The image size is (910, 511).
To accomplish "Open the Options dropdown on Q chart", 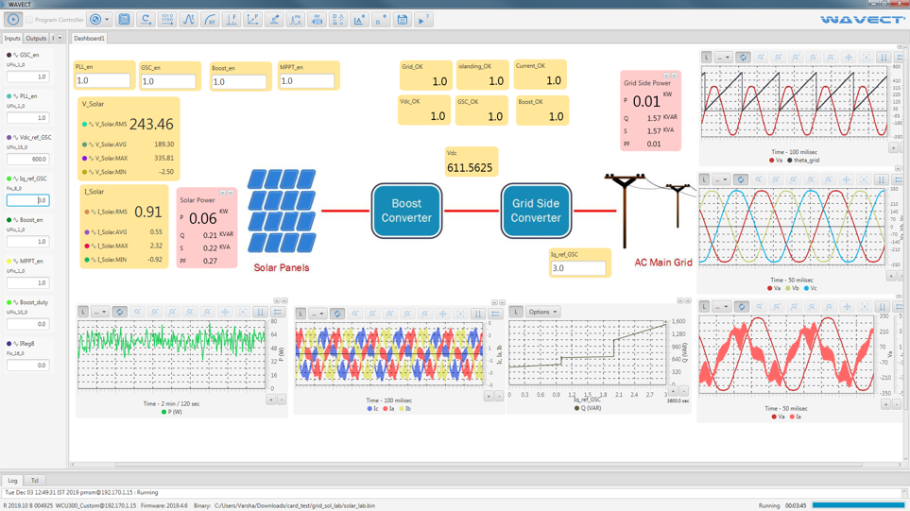I will pyautogui.click(x=543, y=312).
